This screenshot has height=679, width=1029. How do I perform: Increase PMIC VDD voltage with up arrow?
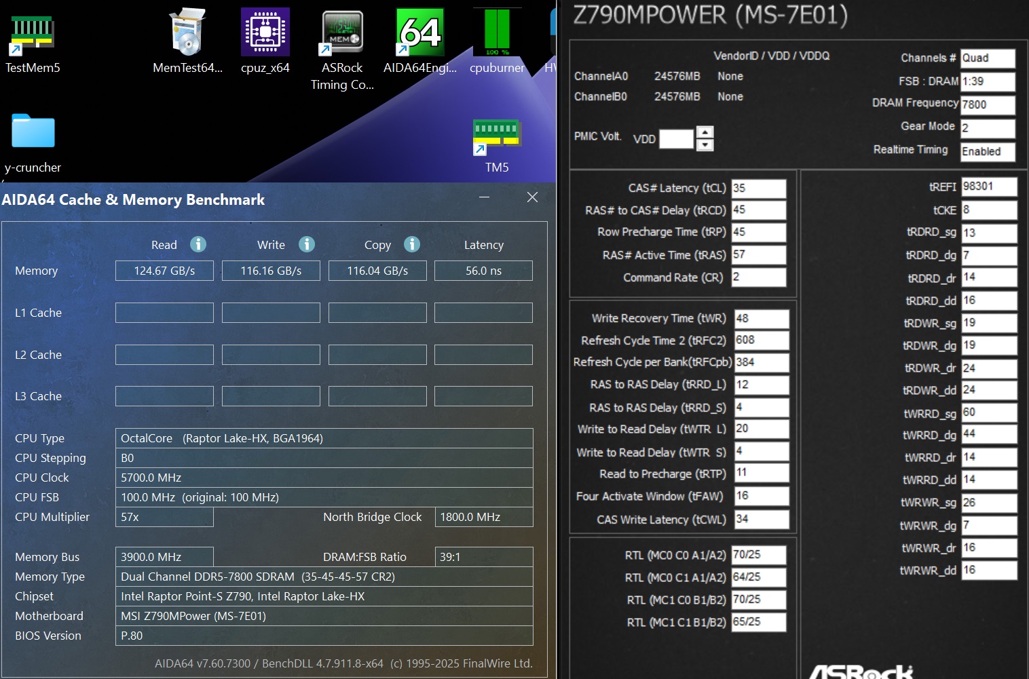tap(705, 132)
